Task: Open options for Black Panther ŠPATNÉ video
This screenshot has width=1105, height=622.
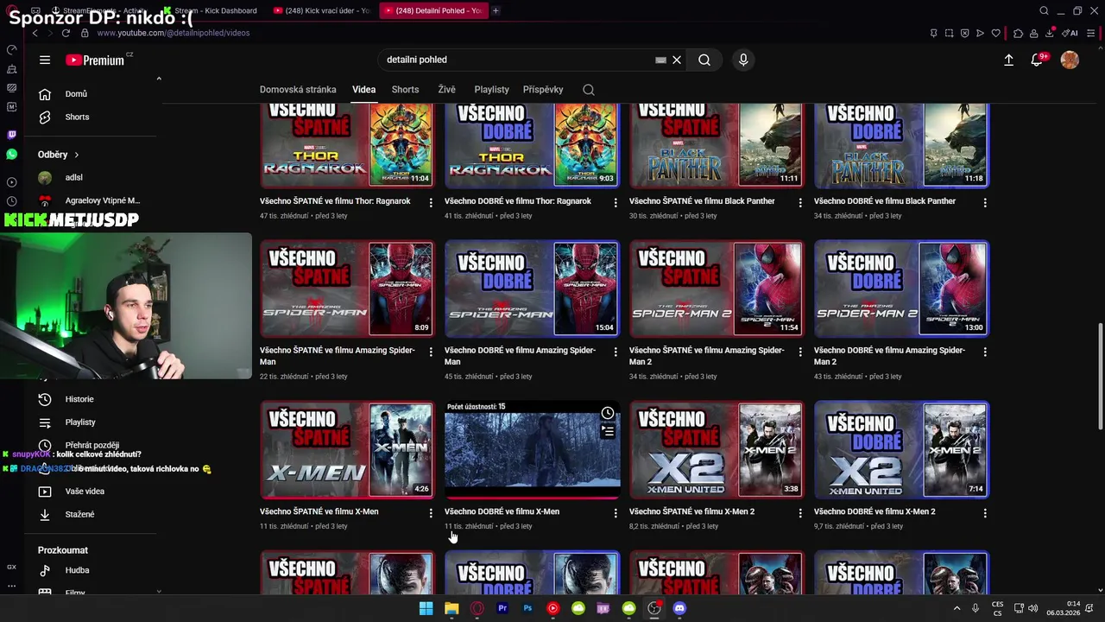Action: pyautogui.click(x=800, y=202)
